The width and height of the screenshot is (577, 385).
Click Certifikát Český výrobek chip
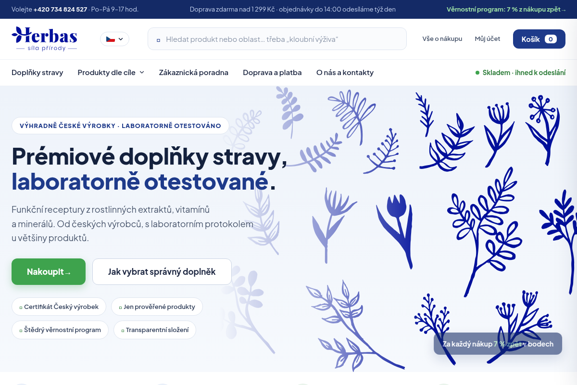(59, 307)
